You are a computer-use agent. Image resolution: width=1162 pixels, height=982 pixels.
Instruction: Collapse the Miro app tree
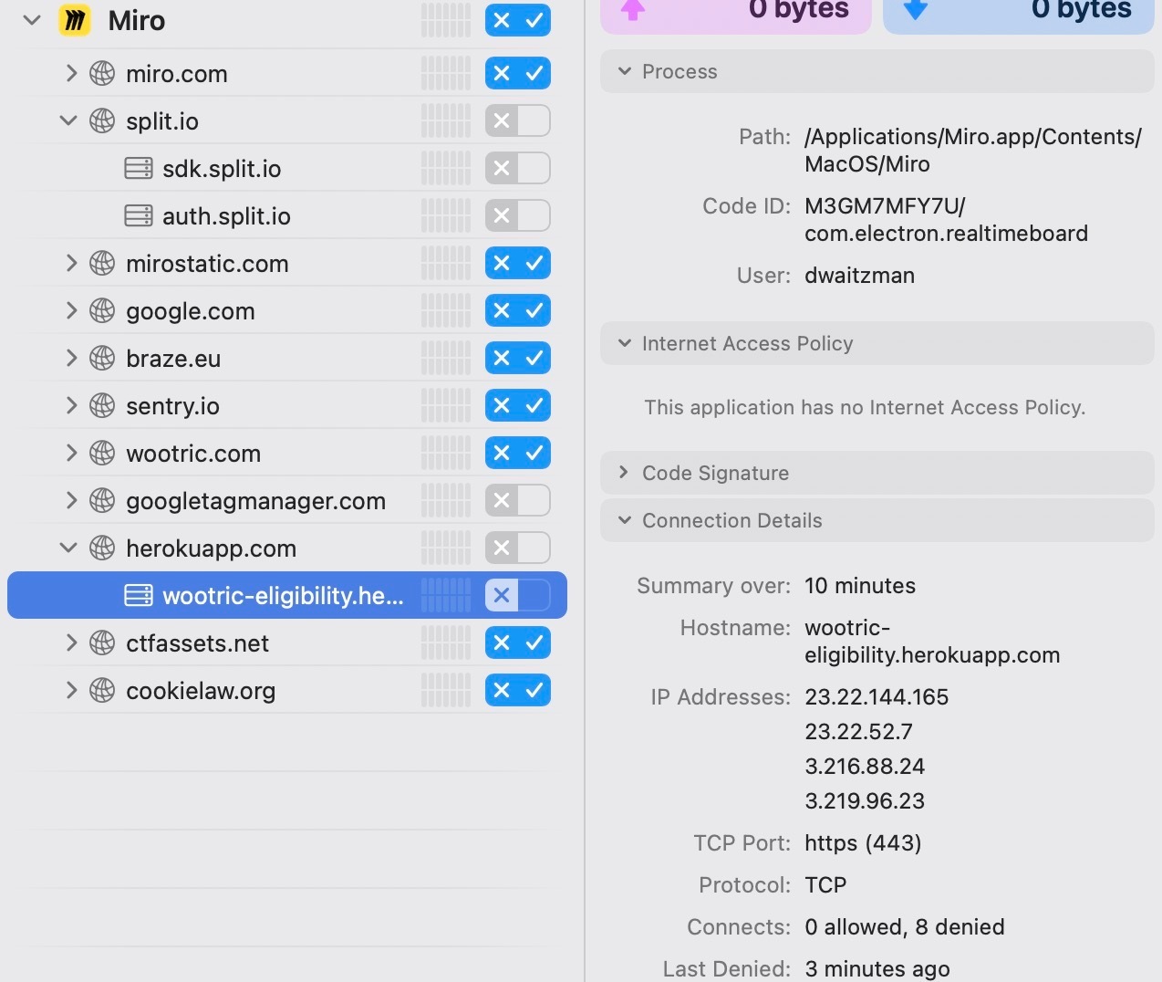coord(32,19)
